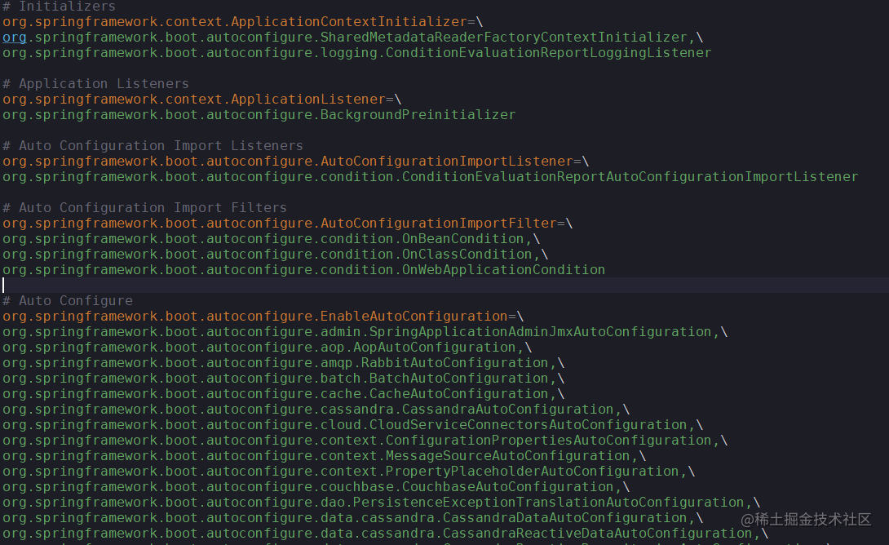The width and height of the screenshot is (889, 545).
Task: Click the CacheAutoConfiguration line
Action: tap(284, 393)
